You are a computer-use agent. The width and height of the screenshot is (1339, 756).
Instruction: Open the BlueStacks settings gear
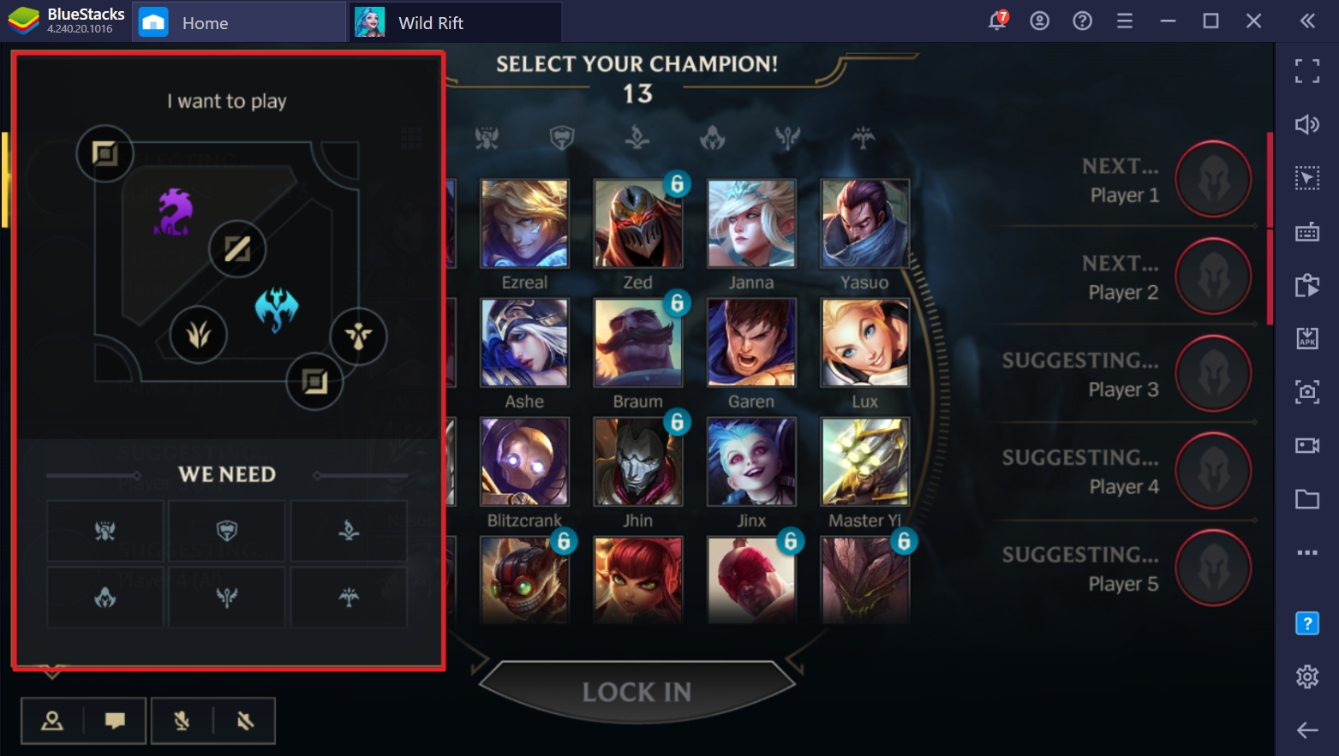click(x=1307, y=676)
